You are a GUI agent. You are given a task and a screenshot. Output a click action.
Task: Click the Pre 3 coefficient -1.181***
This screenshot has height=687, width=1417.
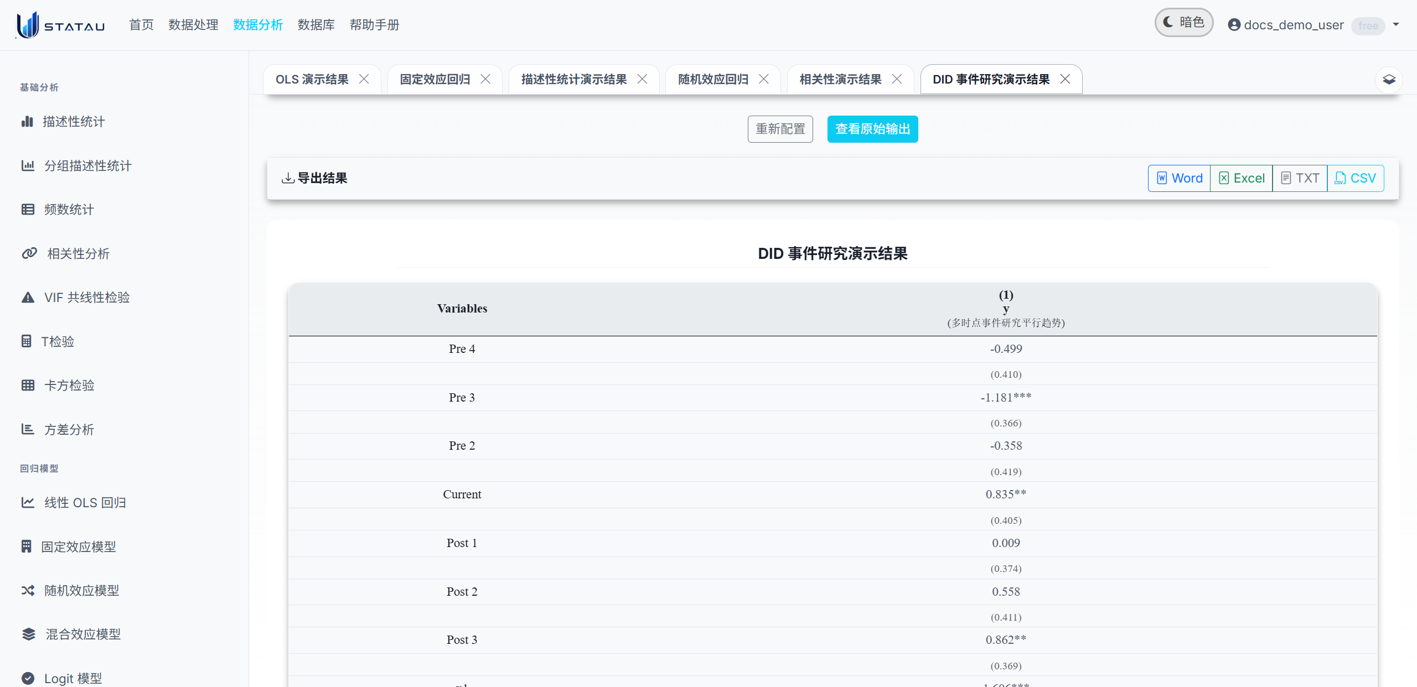[x=1006, y=397]
